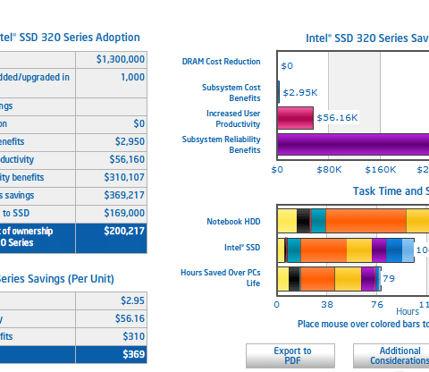Click the Export to PDF button
This screenshot has height=372, width=429.
290,356
